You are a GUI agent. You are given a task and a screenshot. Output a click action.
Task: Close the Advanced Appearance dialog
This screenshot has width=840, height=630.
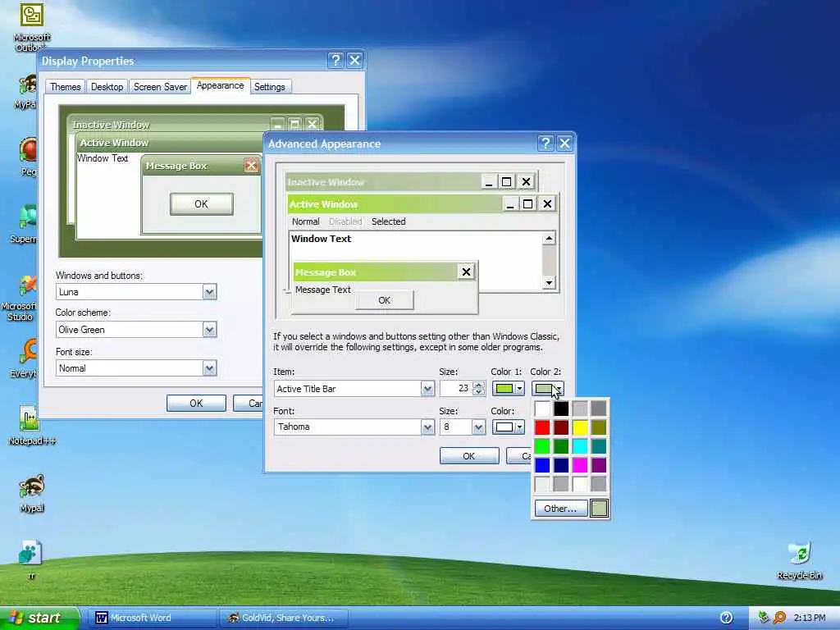pos(564,143)
